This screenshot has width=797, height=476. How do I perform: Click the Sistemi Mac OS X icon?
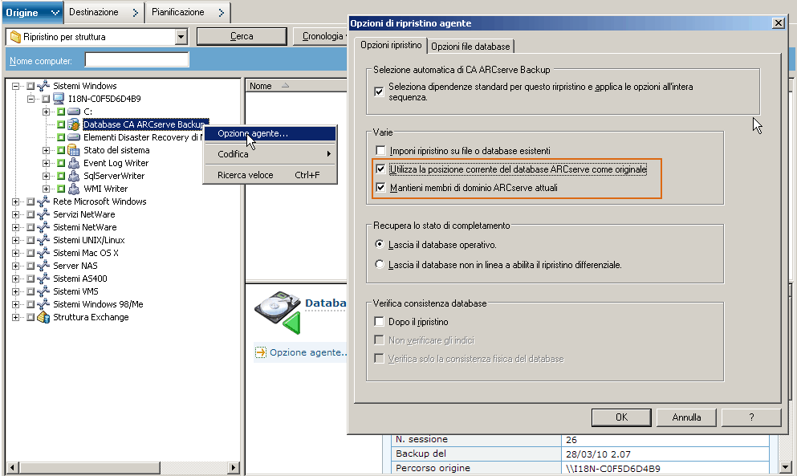43,253
